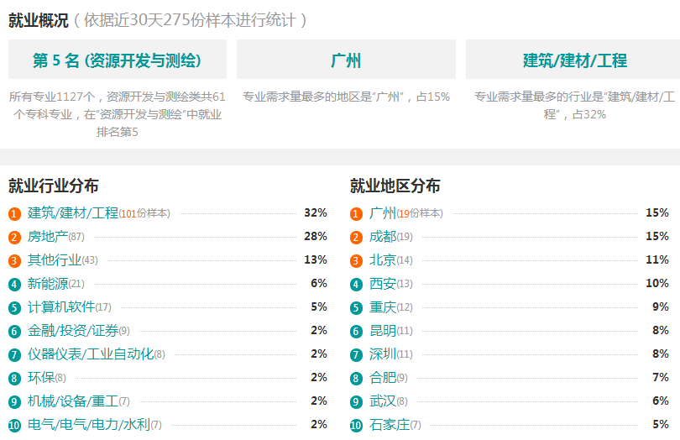Click teal rank 10 badge beside 电气/电气/电力/水利

tap(14, 425)
